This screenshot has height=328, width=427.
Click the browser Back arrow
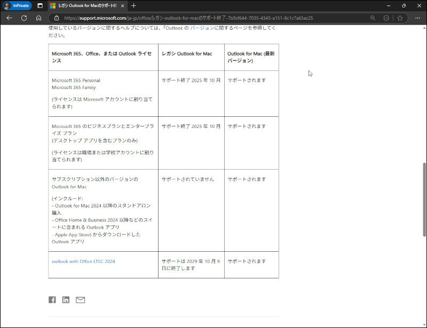point(9,18)
